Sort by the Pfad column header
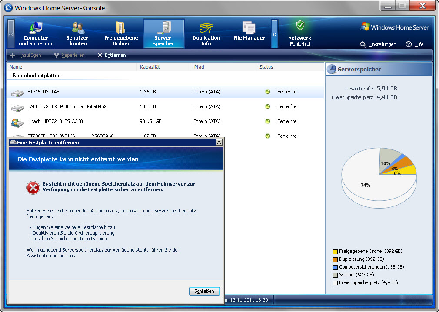Viewport: 439px width, 312px height. [x=223, y=67]
